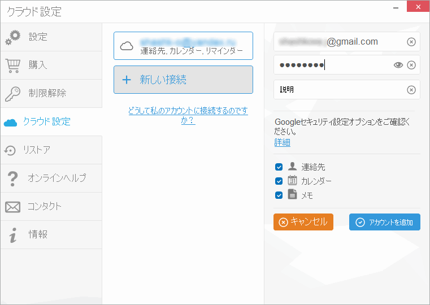Click the blue cloud sidebar icon
The image size is (430, 305).
[x=10, y=123]
